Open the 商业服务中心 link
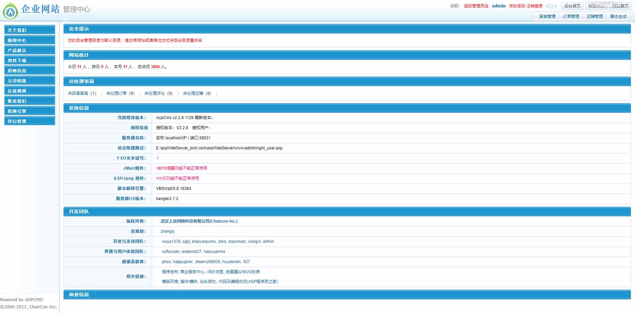Screen dimensions: 635x313 192,272
